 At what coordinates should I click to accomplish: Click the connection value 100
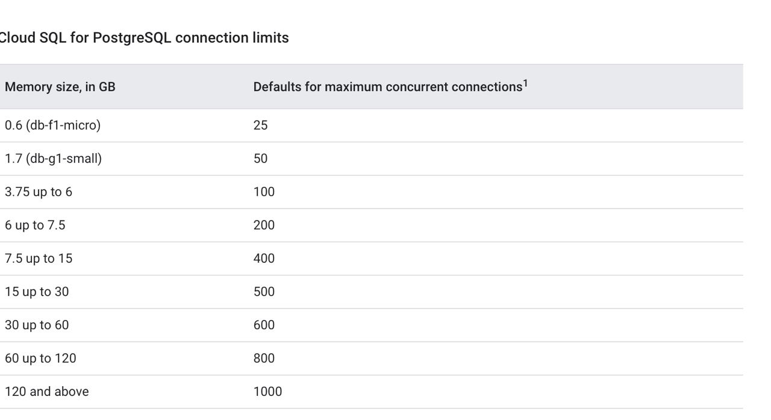click(x=264, y=192)
